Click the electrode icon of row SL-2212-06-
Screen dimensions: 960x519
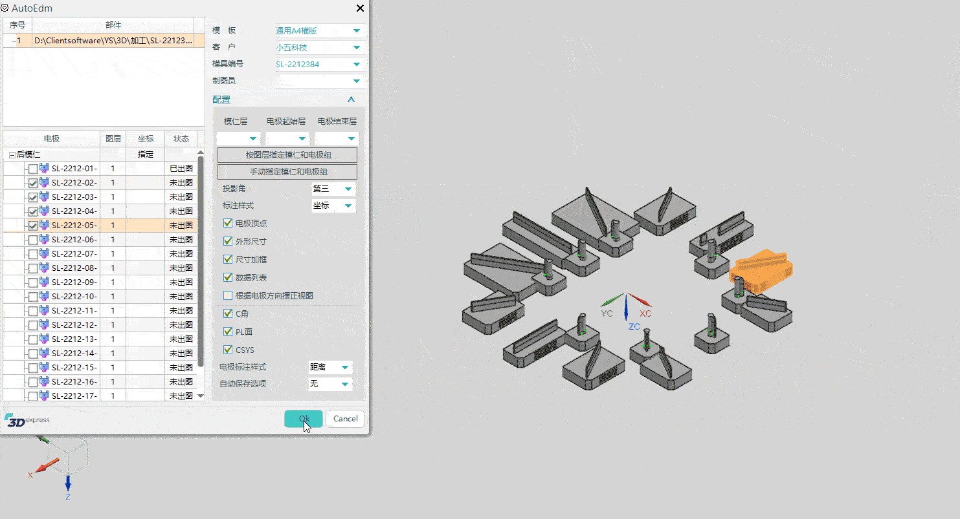(44, 240)
